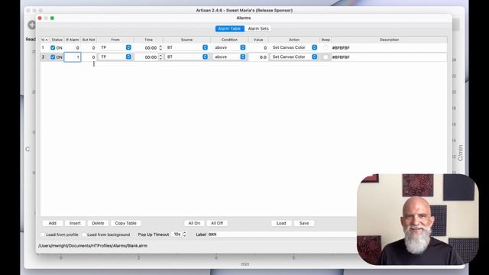The height and width of the screenshot is (275, 489).
Task: Click the Add button
Action: [x=53, y=223]
